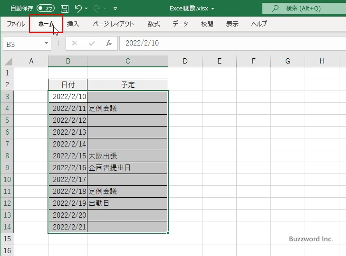This screenshot has width=346, height=256.
Task: Select row 1 header
Action: (x=7, y=73)
